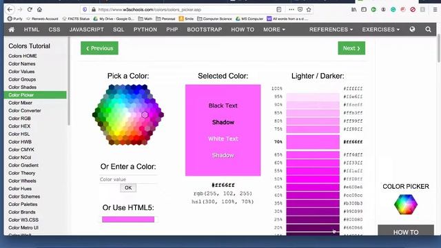Open the Color Gradient sidebar link
Screen dimensions: 441x248
[23, 165]
